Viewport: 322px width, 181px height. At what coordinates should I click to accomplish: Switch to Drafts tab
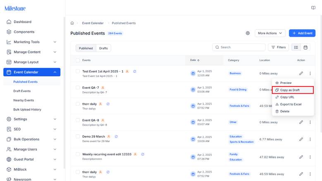(103, 48)
